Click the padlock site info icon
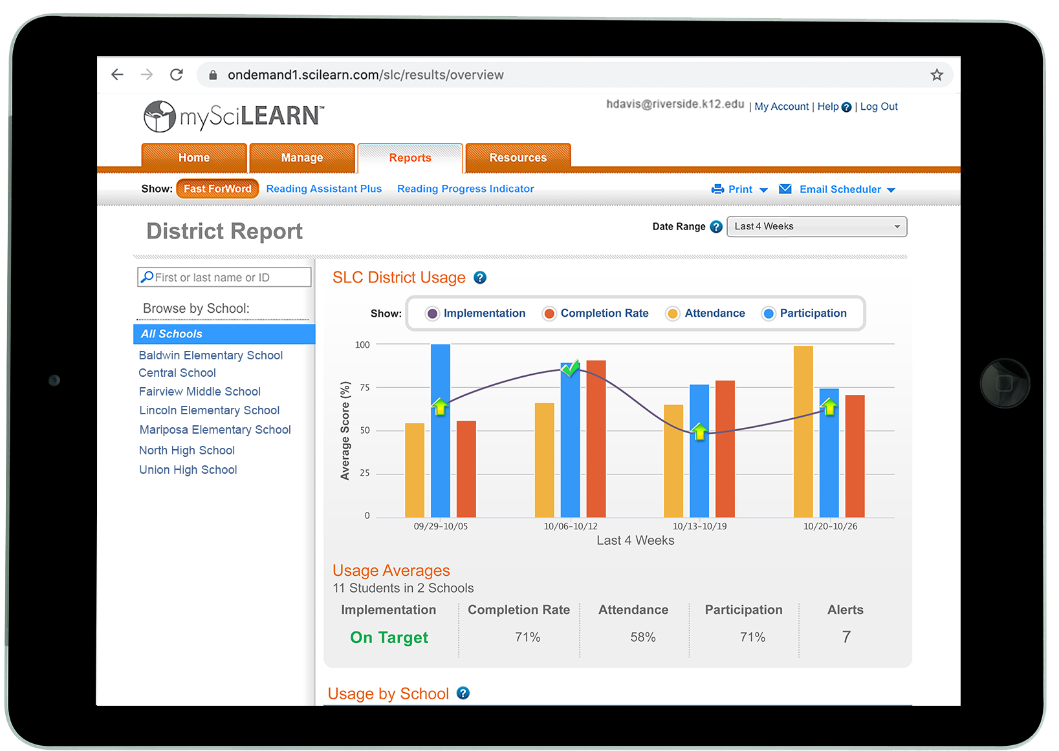 tap(213, 75)
